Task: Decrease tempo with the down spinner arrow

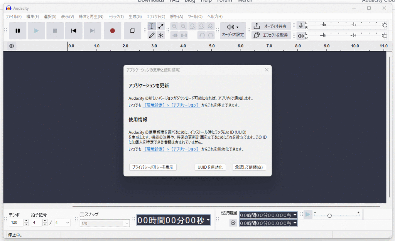Action: 26,224
